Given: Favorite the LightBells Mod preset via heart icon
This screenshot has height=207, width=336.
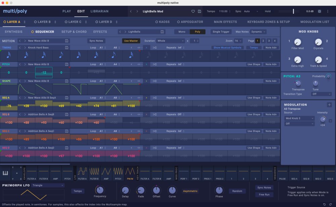Looking at the screenshot, I should pos(193,11).
